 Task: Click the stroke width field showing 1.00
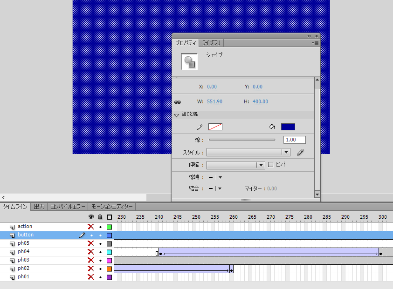295,140
